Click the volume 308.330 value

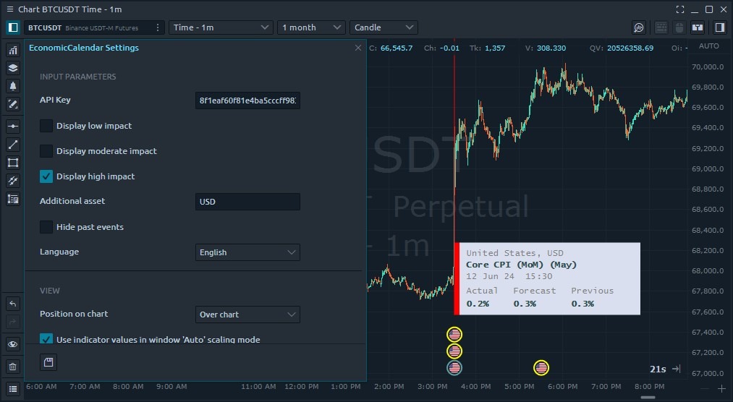pos(551,48)
